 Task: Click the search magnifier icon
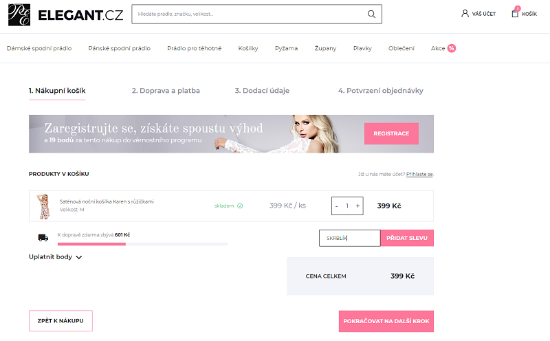coord(371,14)
